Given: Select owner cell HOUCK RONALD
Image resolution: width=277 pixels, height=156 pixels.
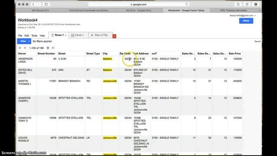Looking at the screenshot, I should click(23, 139).
